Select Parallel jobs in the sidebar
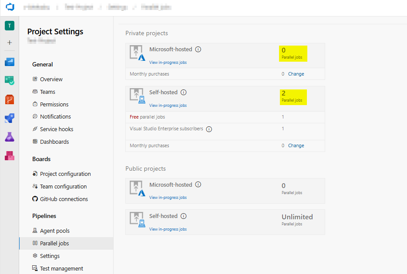This screenshot has width=407, height=274. [x=66, y=243]
